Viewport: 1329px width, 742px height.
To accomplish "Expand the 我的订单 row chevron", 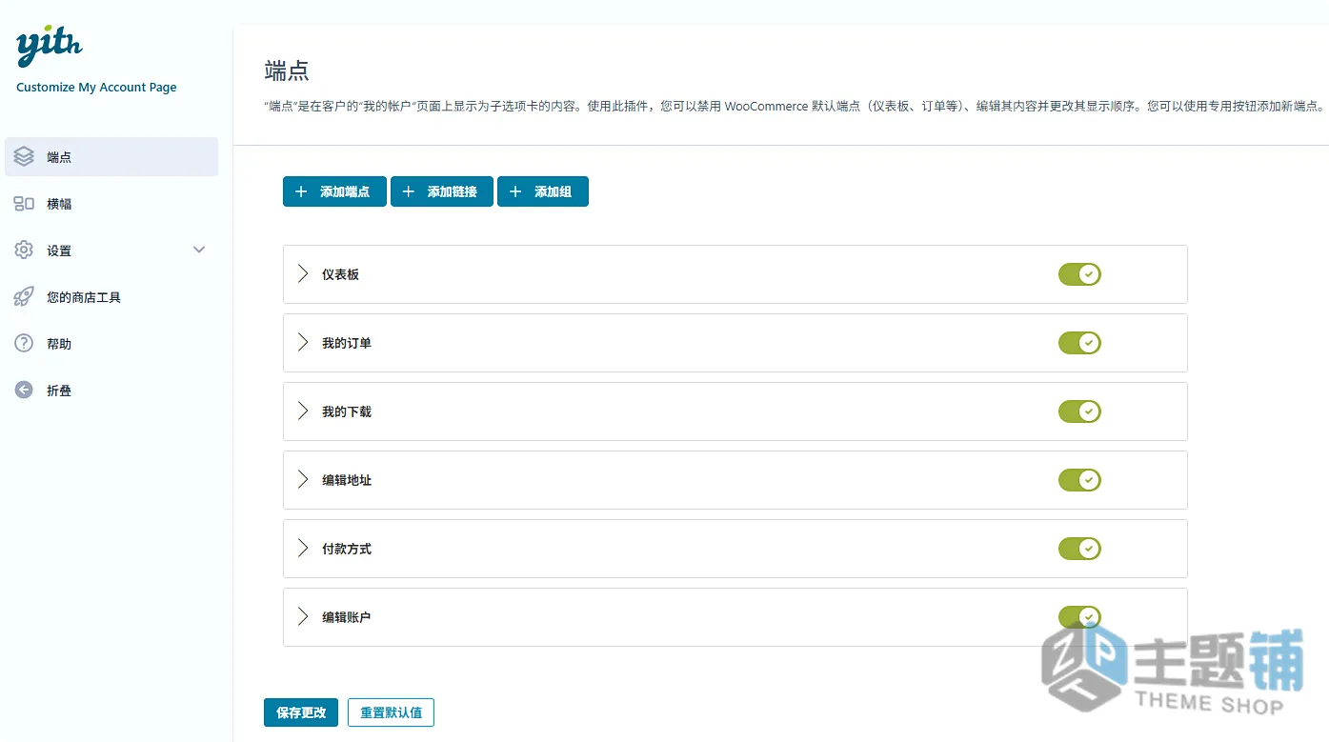I will (303, 343).
